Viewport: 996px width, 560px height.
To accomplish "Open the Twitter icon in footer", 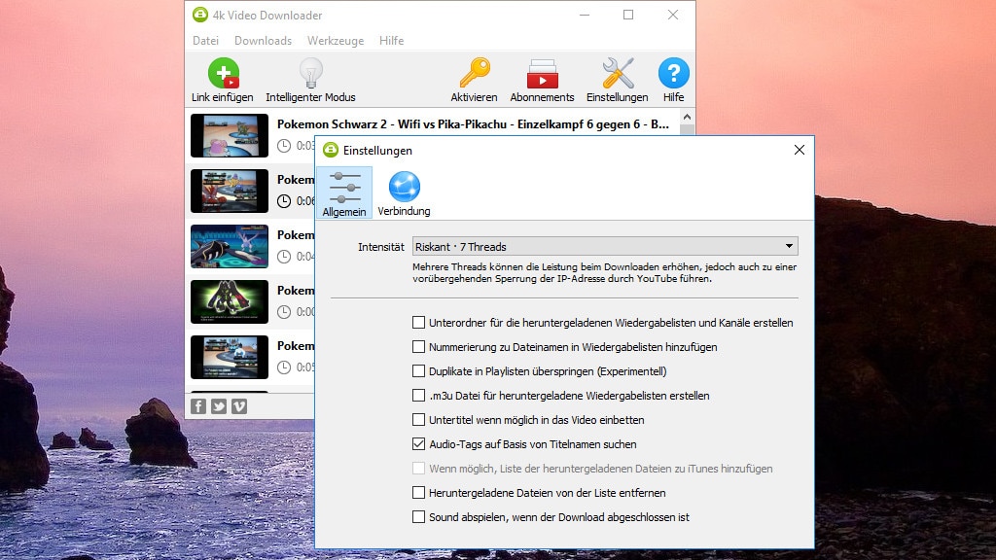I will coord(219,406).
